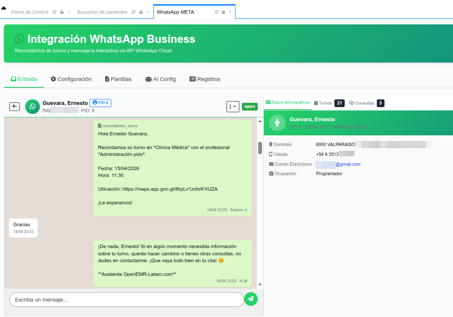Toggle lock on WhatsApp META tab
453x317 pixels.
pyautogui.click(x=224, y=12)
